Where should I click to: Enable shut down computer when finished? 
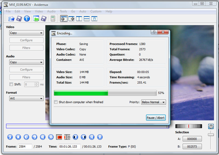tap(56, 102)
